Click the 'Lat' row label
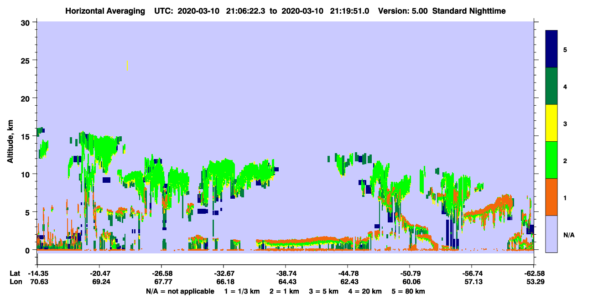593x304 pixels. [15, 273]
